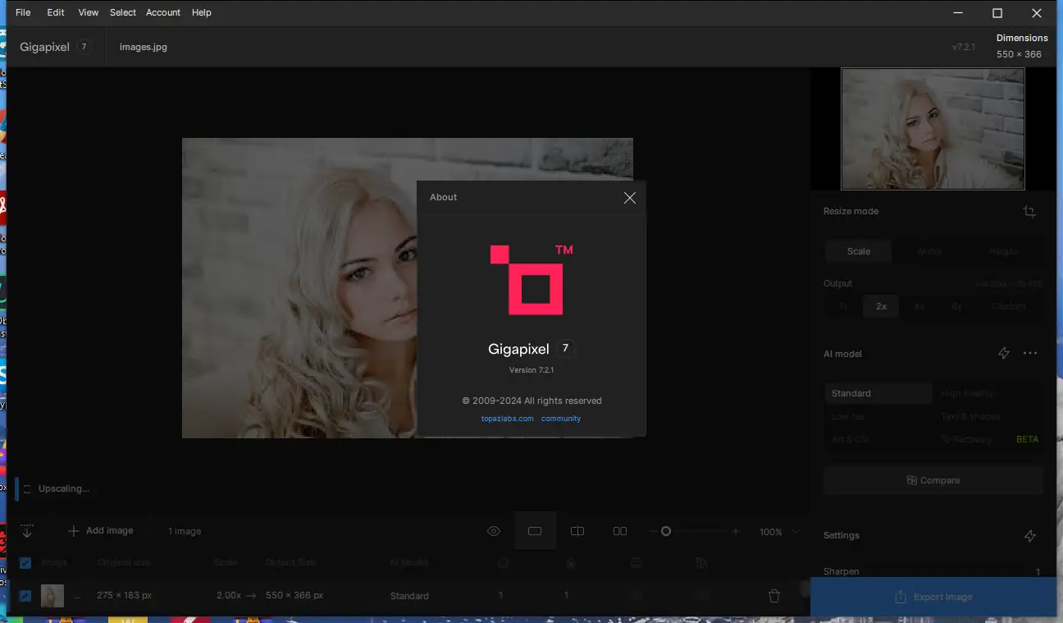This screenshot has height=623, width=1063.
Task: Close the About dialog
Action: pos(629,198)
